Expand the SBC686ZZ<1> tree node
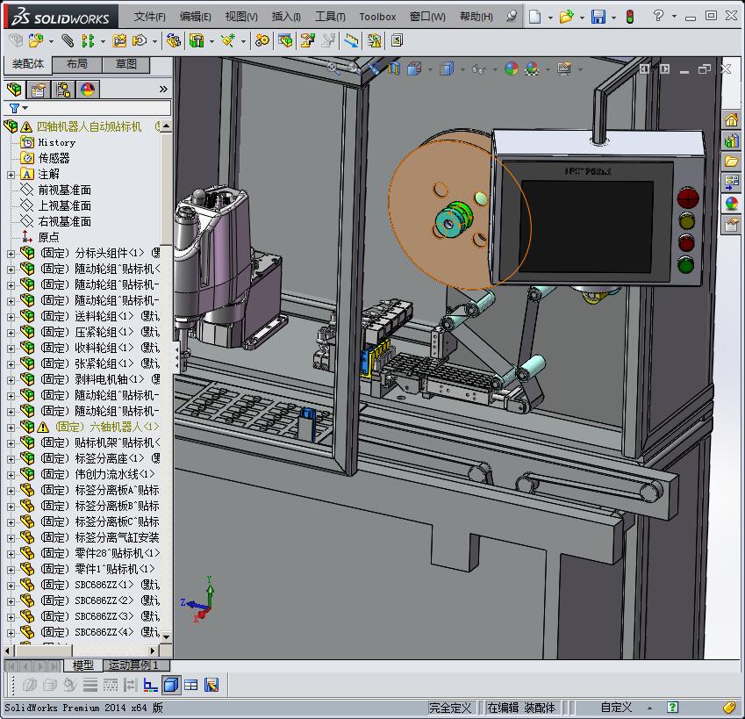 click(11, 586)
